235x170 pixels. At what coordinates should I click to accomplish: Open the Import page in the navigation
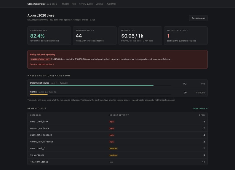[65, 4]
